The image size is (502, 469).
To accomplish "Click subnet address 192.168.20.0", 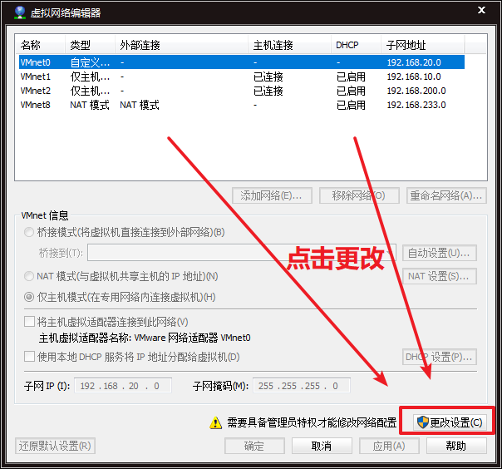I will [x=414, y=62].
